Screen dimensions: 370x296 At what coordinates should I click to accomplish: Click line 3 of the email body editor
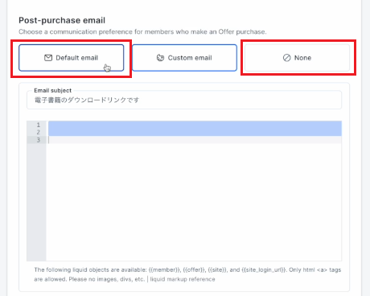(x=195, y=140)
